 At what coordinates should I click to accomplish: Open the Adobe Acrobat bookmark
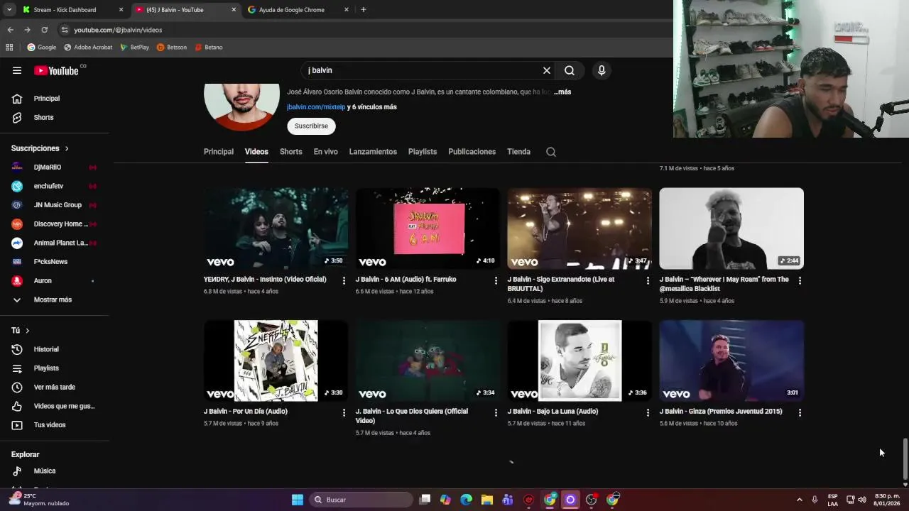click(x=88, y=48)
